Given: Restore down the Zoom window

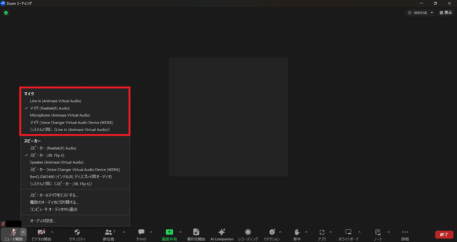Looking at the screenshot, I should pyautogui.click(x=435, y=3).
